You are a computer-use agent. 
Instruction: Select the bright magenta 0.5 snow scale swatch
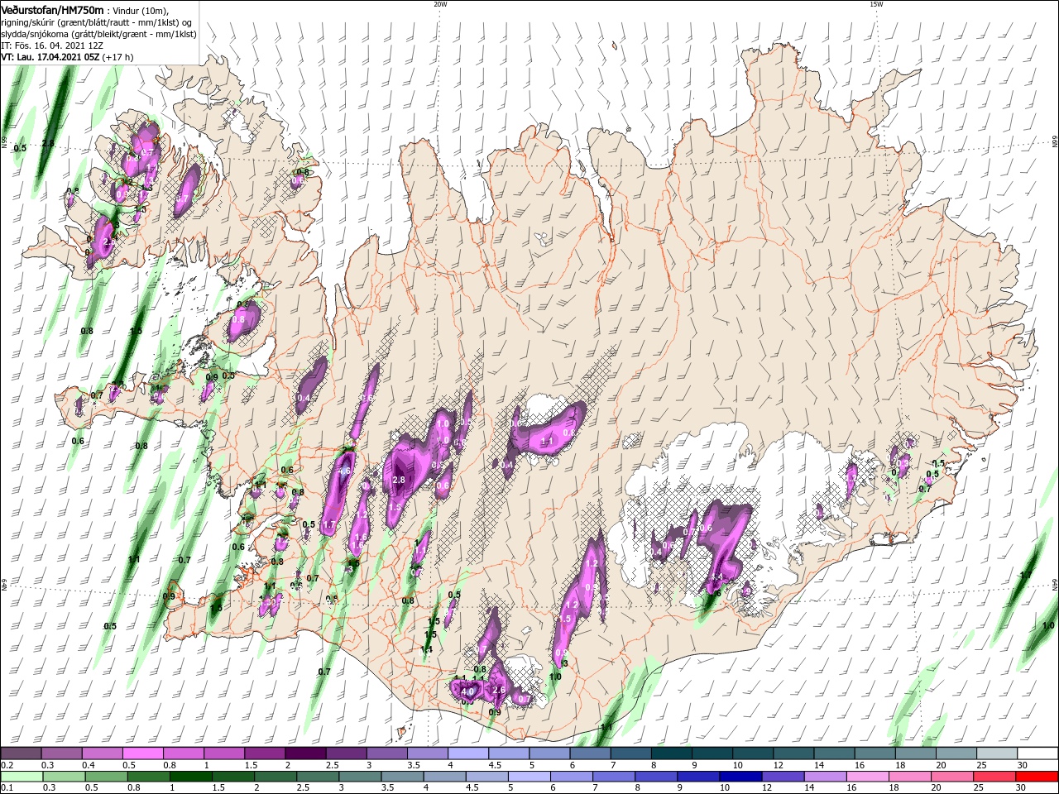141,753
